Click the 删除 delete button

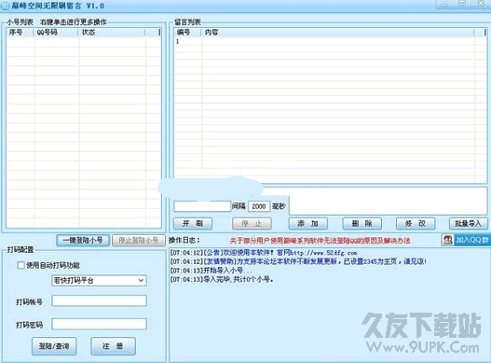coord(362,223)
